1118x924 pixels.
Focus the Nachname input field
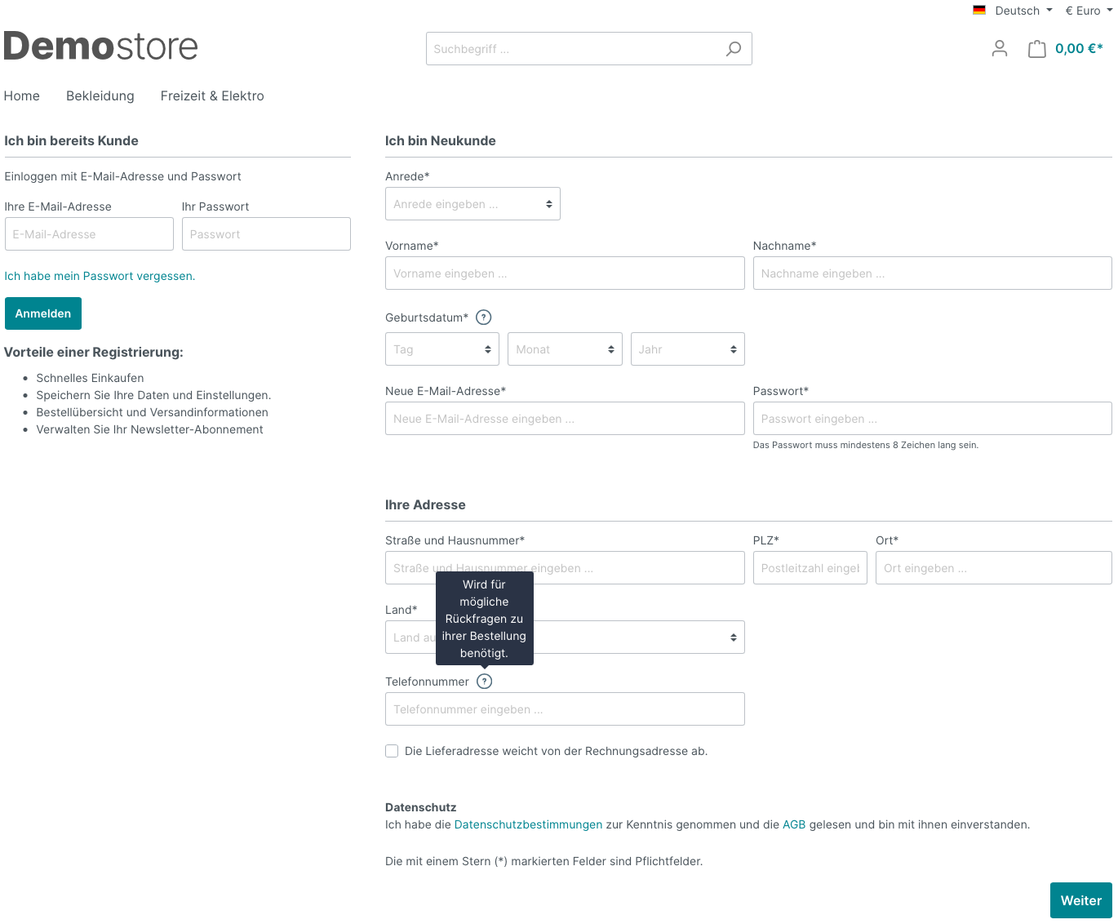click(933, 273)
